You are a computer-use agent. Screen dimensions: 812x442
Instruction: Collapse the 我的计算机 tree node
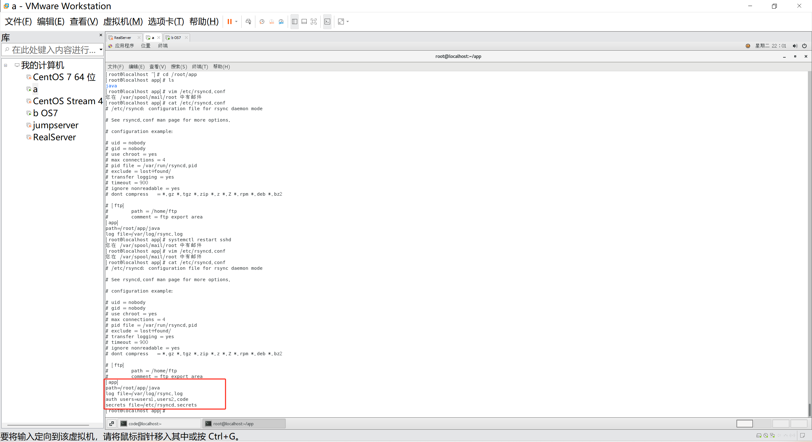click(x=6, y=66)
